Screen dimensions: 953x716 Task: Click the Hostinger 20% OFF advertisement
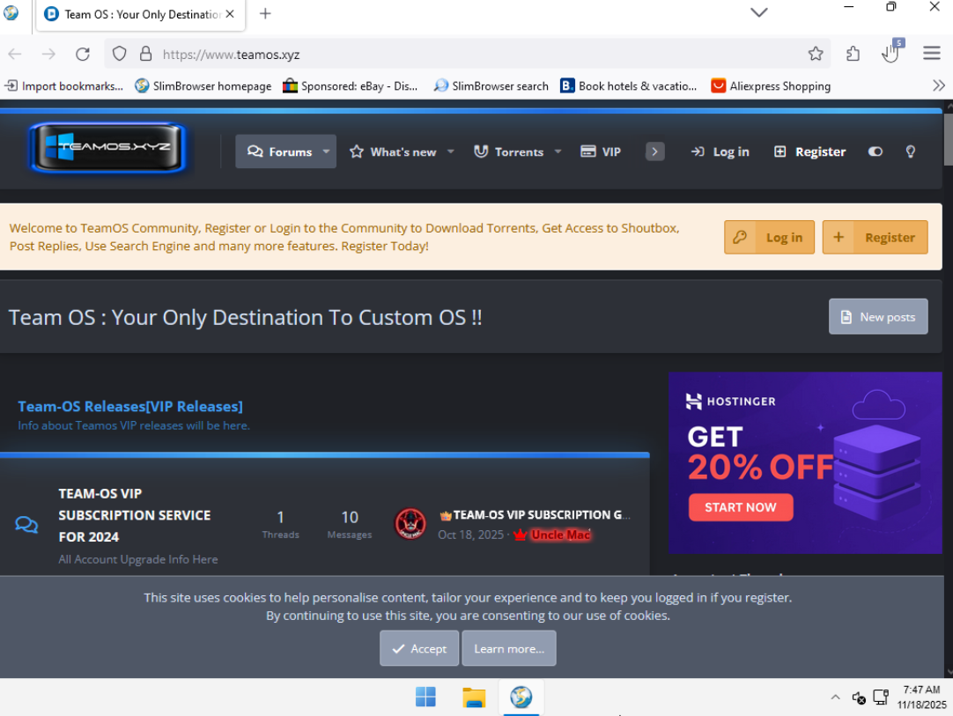click(805, 462)
